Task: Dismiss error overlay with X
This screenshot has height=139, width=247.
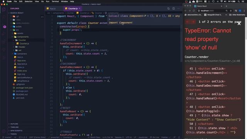Action: click(239, 24)
